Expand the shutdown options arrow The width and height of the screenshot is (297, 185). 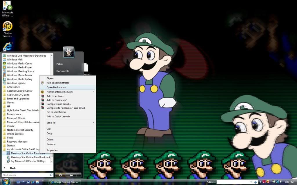[x=79, y=175]
